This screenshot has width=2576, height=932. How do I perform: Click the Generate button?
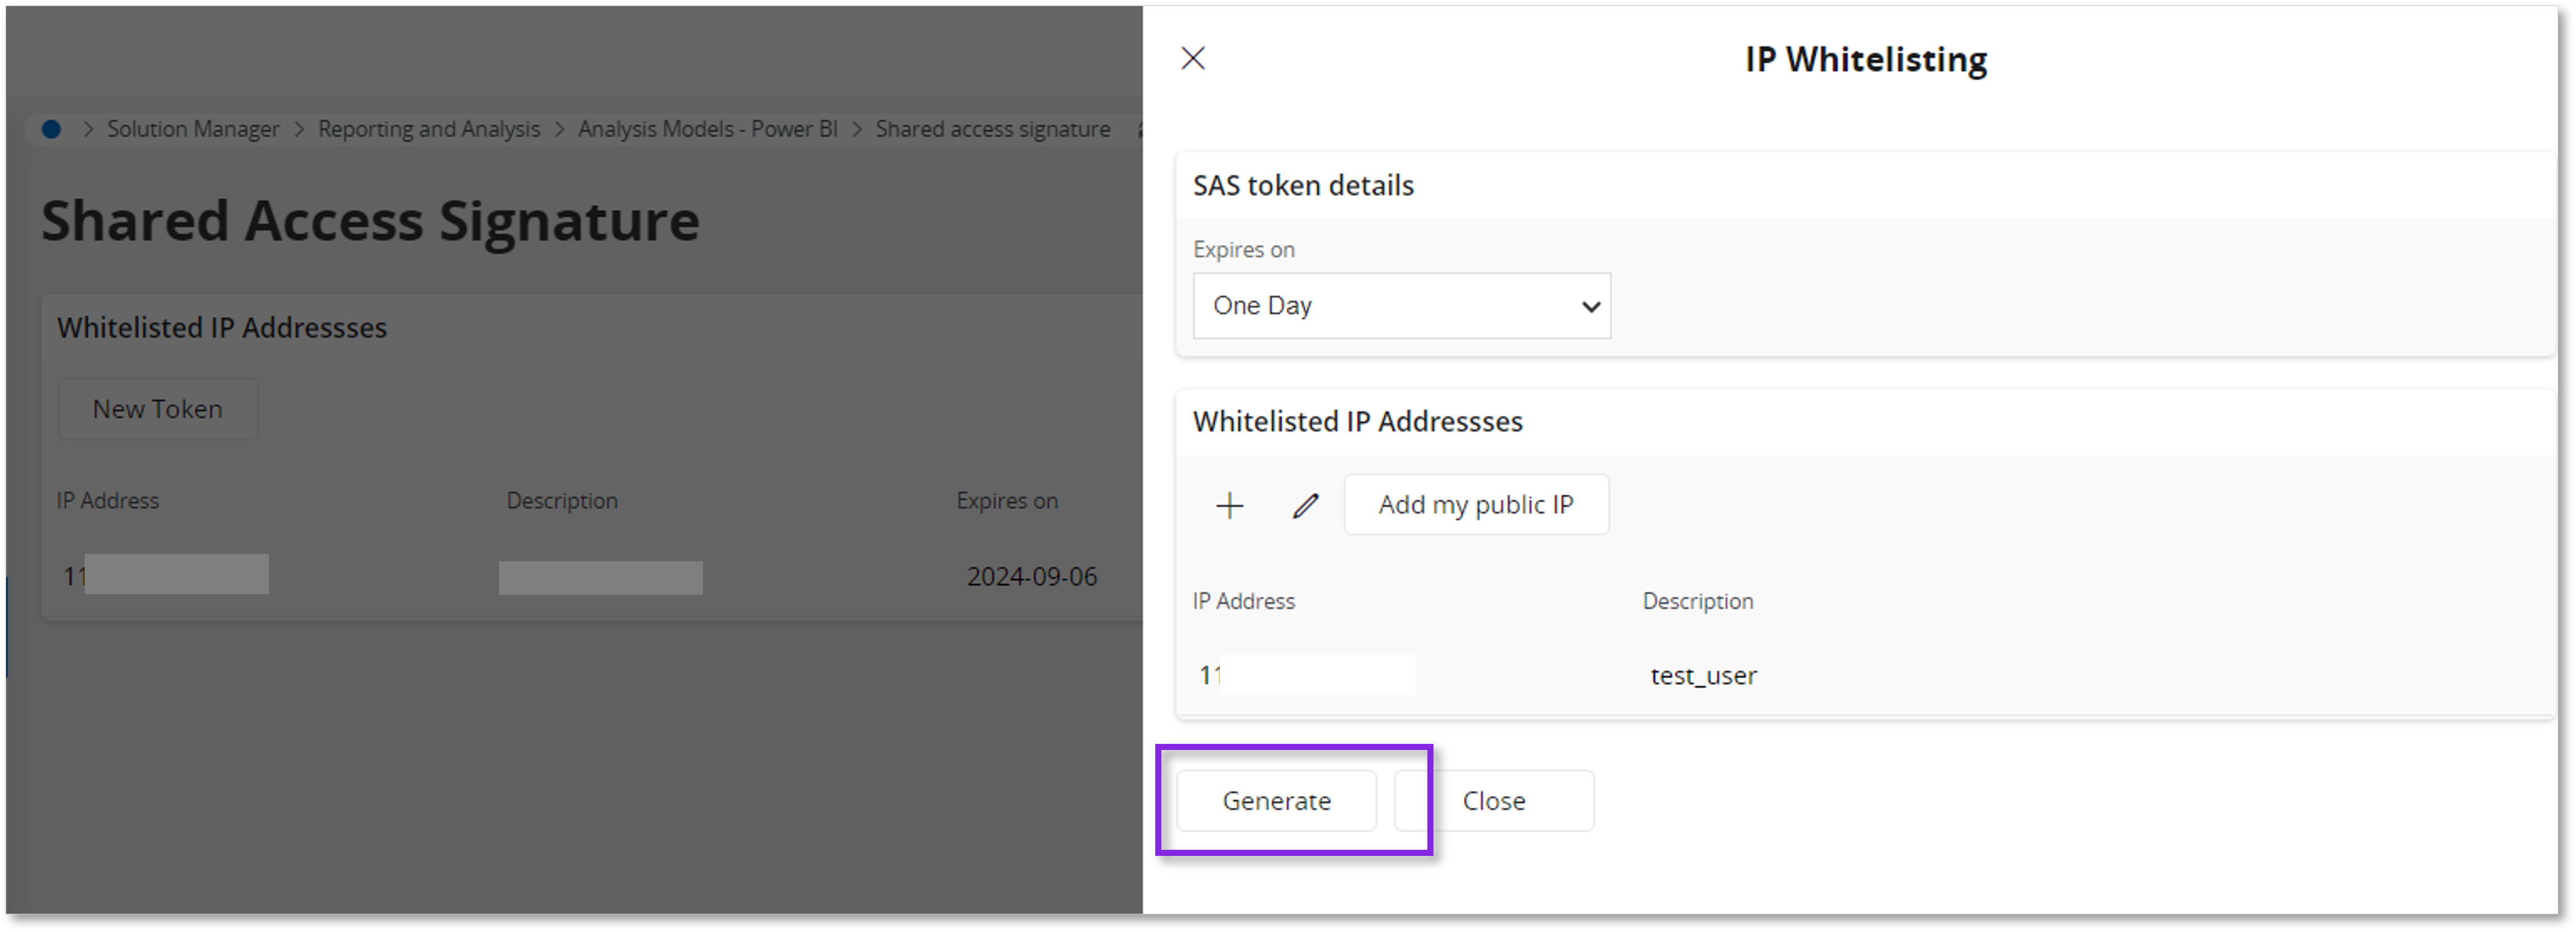1276,800
